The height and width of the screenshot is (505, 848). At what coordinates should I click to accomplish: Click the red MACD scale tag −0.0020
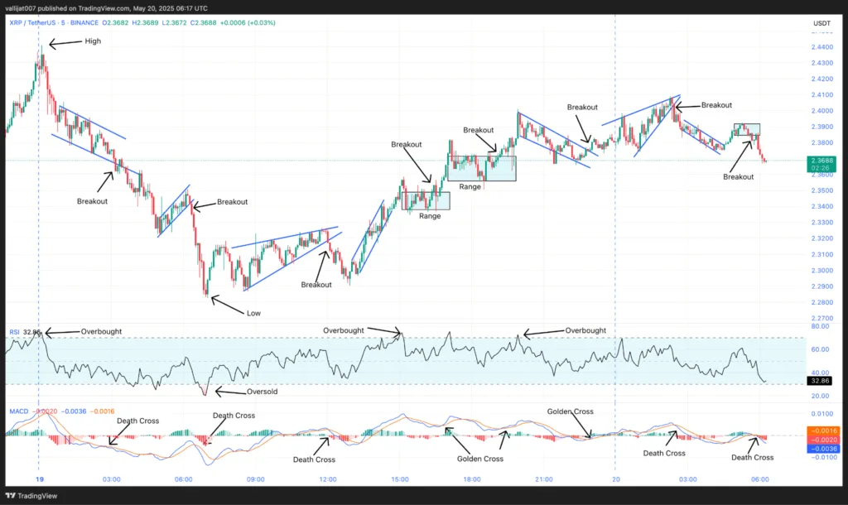(822, 440)
